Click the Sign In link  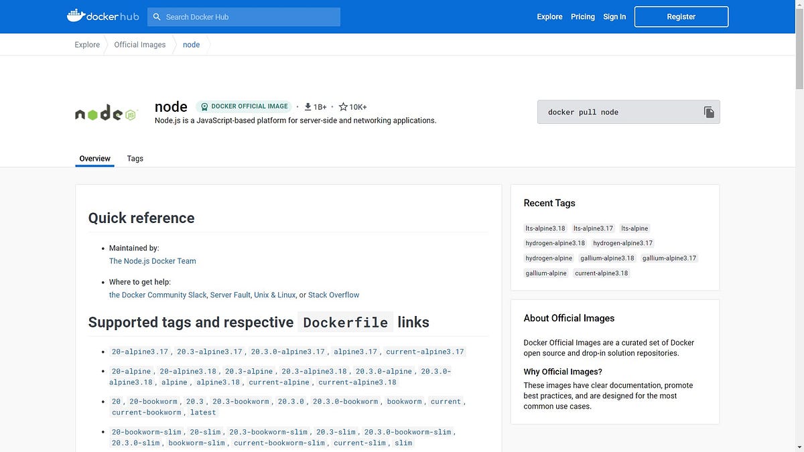point(614,17)
